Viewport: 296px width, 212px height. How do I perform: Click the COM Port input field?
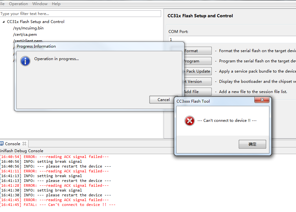[x=232, y=39]
